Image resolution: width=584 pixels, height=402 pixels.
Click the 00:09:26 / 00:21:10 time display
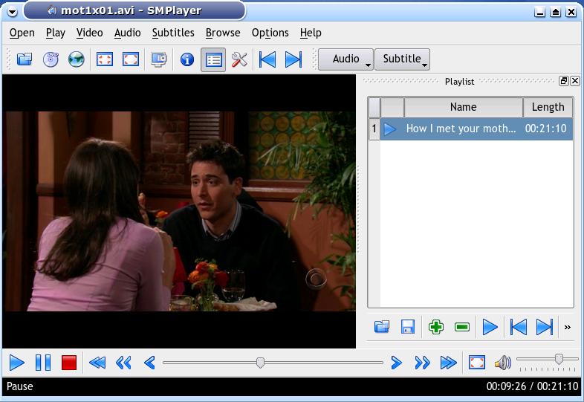tap(532, 386)
